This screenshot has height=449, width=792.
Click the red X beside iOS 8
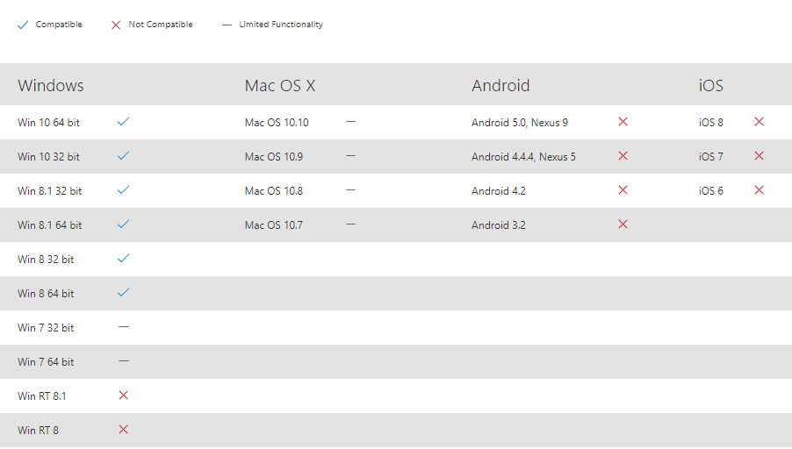point(759,122)
